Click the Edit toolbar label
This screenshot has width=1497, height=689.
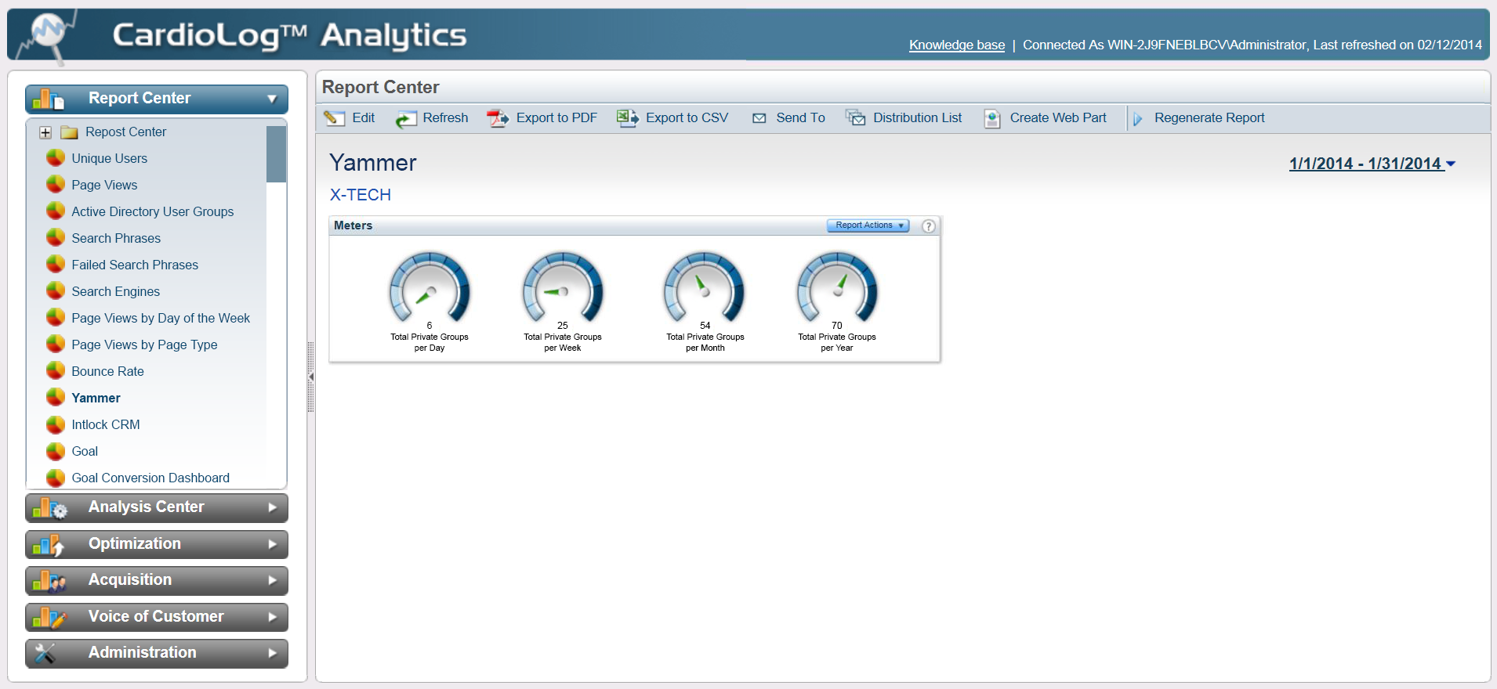tap(364, 118)
